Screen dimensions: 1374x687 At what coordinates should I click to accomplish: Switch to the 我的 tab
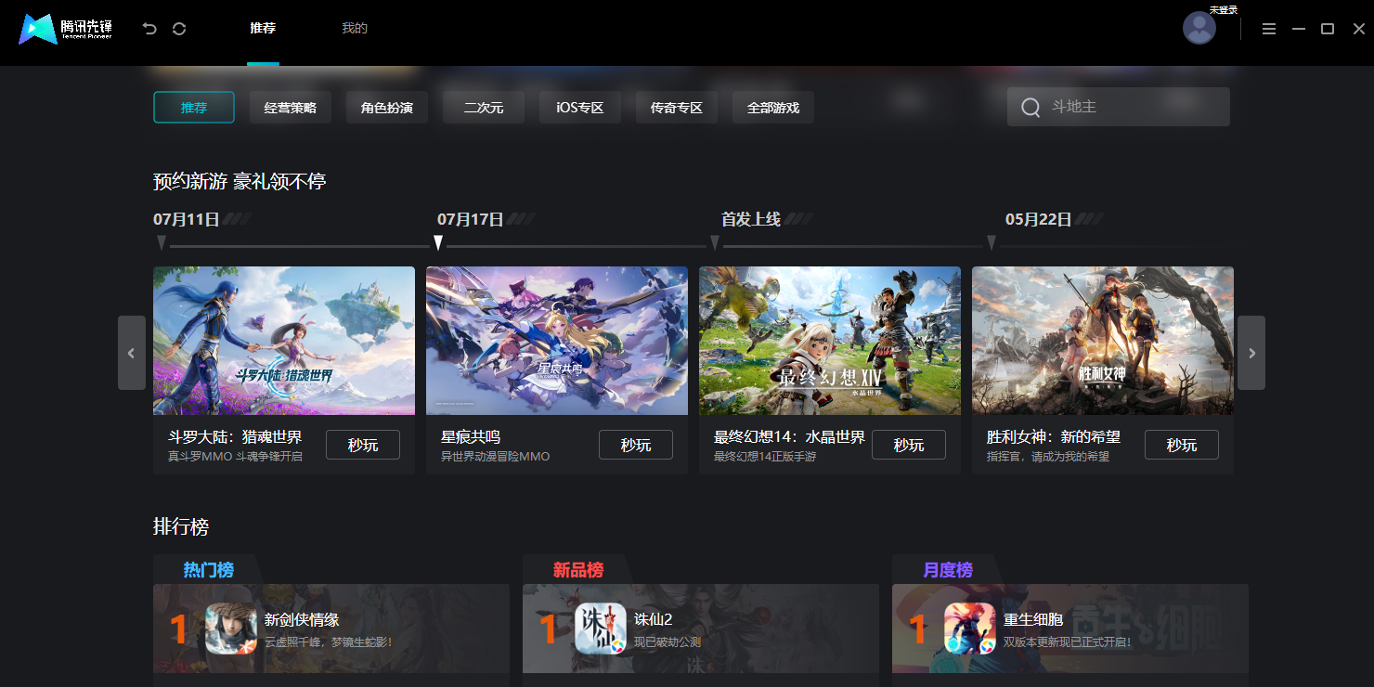(x=355, y=29)
